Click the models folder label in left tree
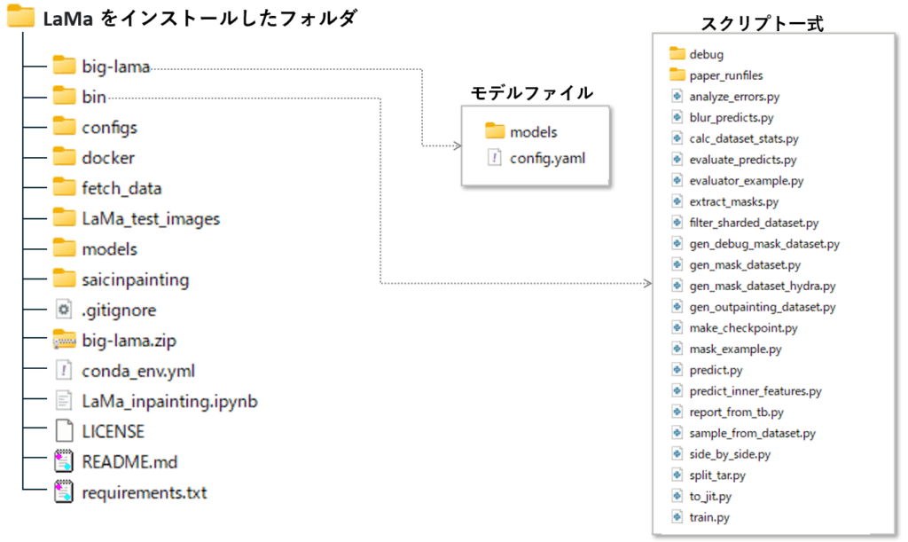 pyautogui.click(x=109, y=249)
